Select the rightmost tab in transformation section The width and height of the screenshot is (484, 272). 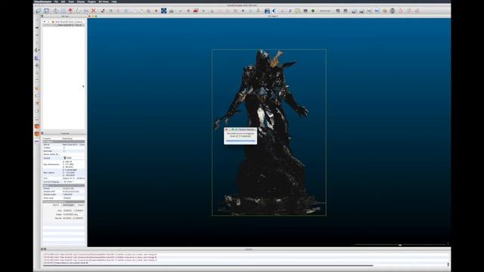coord(81,205)
